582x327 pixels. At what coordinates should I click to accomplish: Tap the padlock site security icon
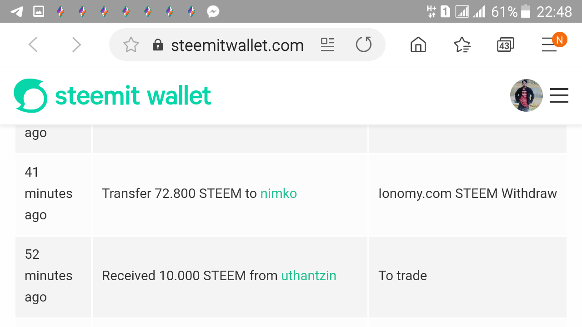coord(158,45)
